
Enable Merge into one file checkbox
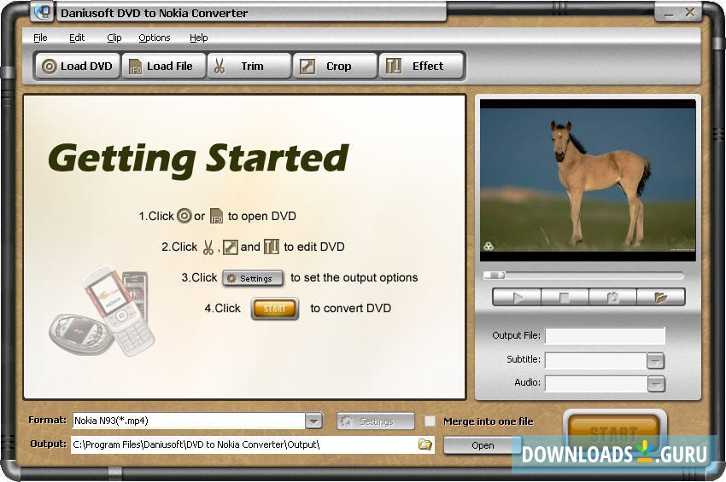click(x=430, y=421)
